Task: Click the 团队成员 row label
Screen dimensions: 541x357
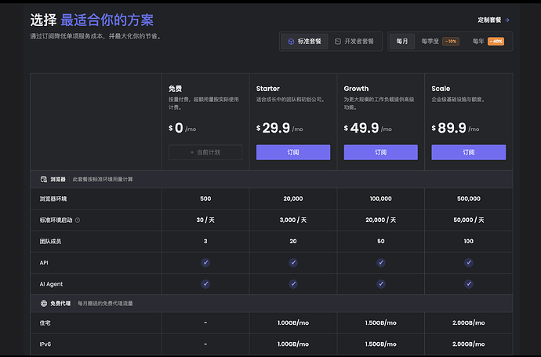Action: (50, 242)
